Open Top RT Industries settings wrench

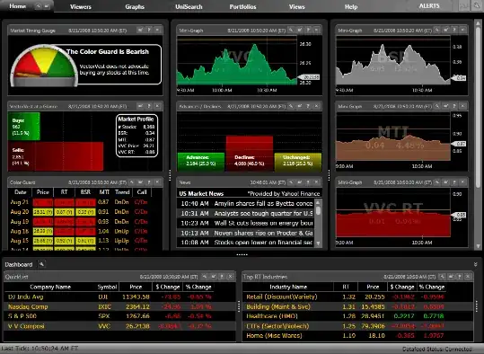point(443,277)
